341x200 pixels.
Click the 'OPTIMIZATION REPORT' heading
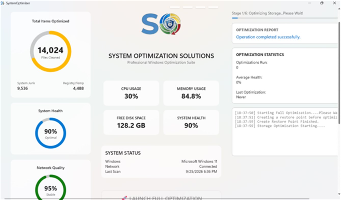click(257, 30)
